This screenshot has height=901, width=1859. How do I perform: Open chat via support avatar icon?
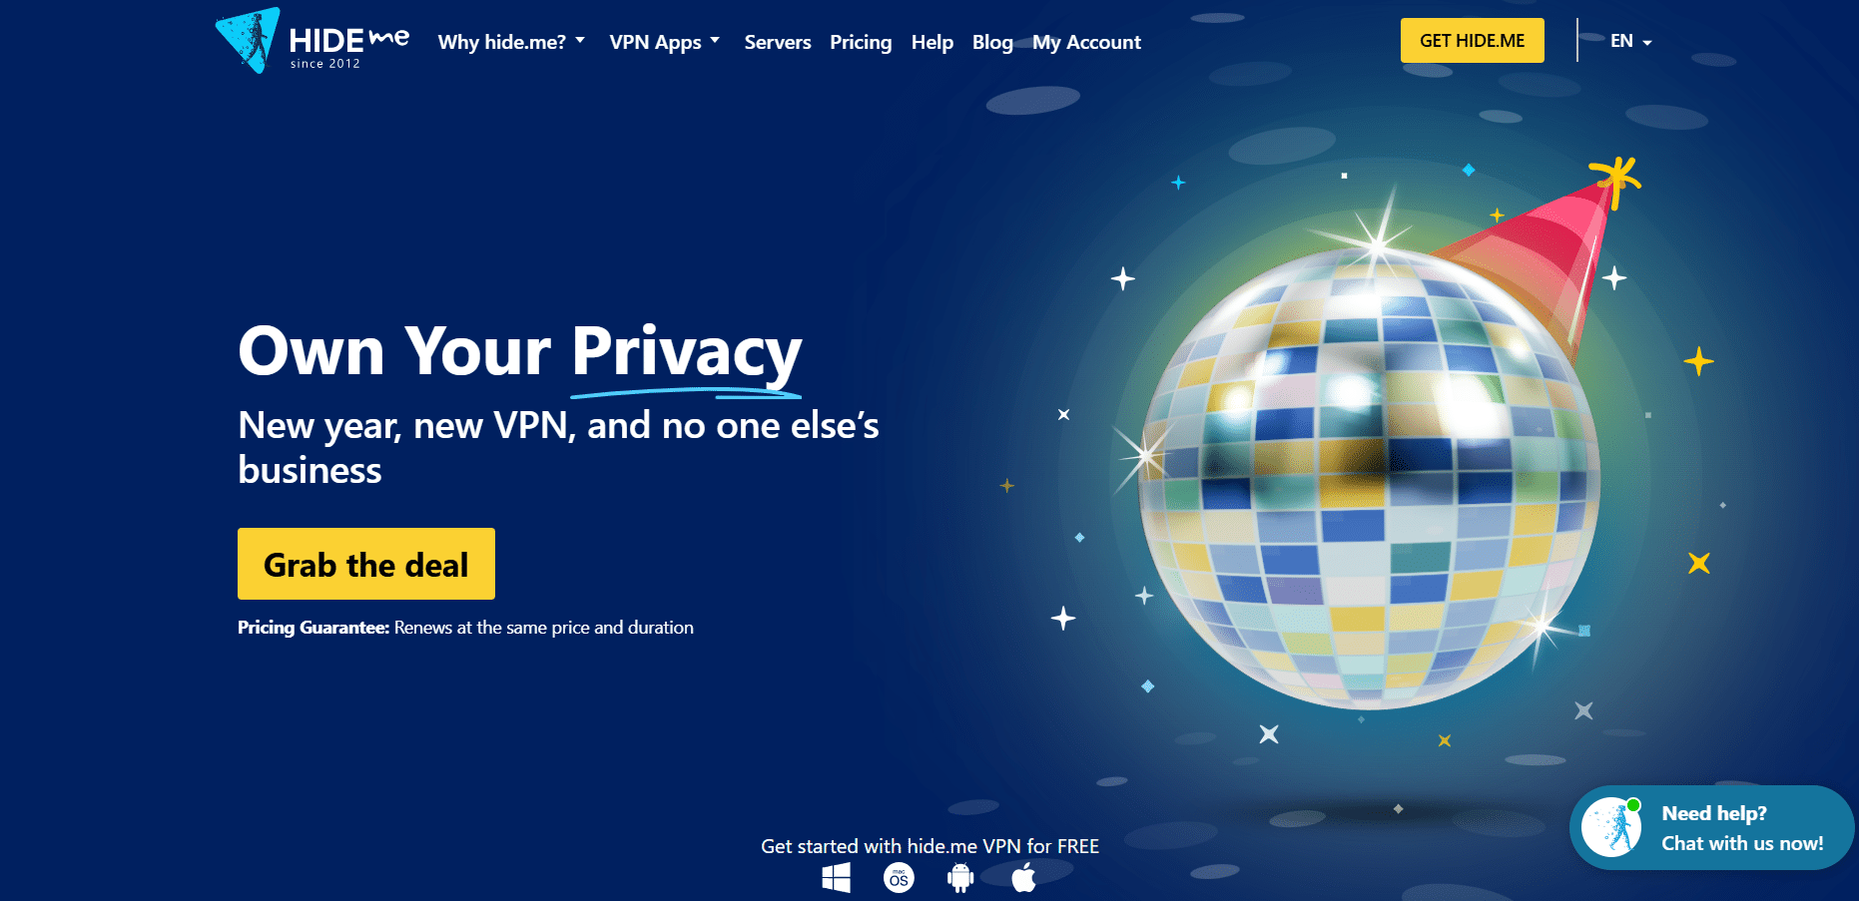pos(1611,827)
